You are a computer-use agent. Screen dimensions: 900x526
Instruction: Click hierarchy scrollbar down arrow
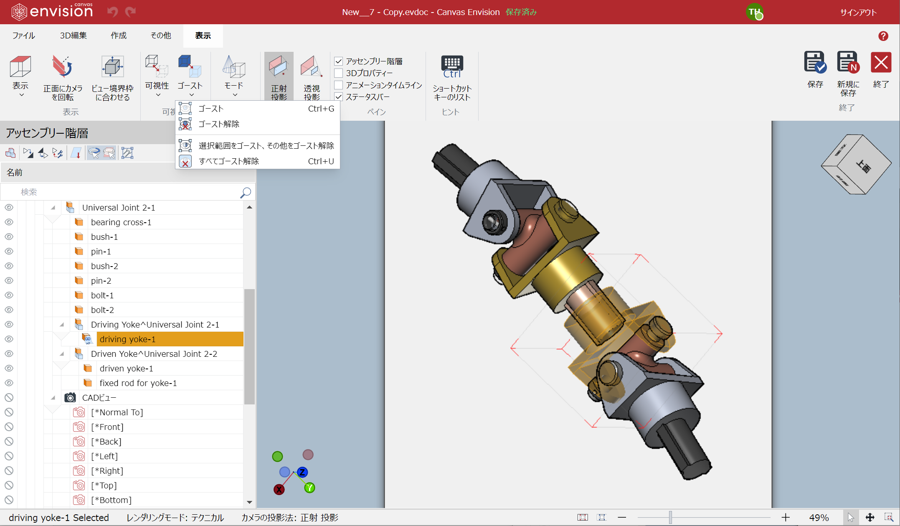[249, 503]
